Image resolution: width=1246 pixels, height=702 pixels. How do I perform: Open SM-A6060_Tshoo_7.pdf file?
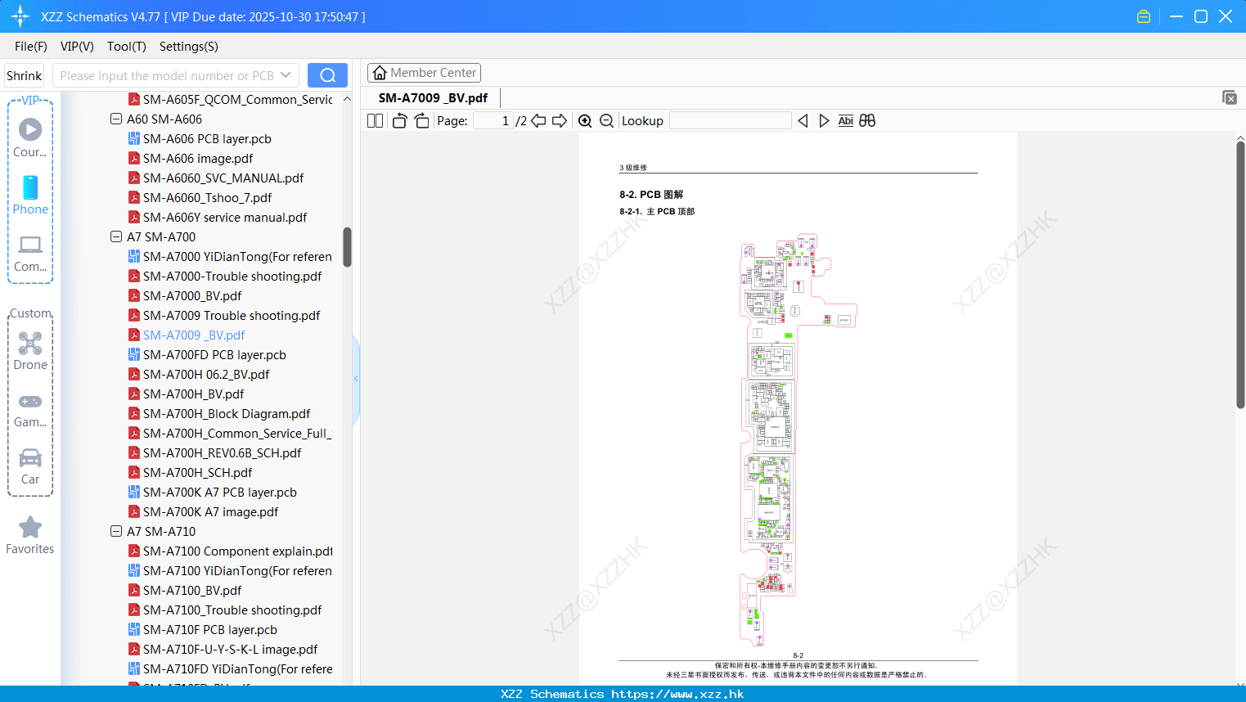pyautogui.click(x=207, y=197)
